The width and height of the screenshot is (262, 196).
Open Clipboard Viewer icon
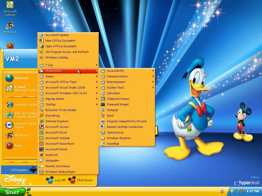[x=103, y=99]
